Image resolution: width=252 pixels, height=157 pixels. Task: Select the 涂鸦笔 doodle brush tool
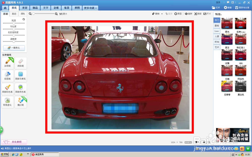point(7,63)
